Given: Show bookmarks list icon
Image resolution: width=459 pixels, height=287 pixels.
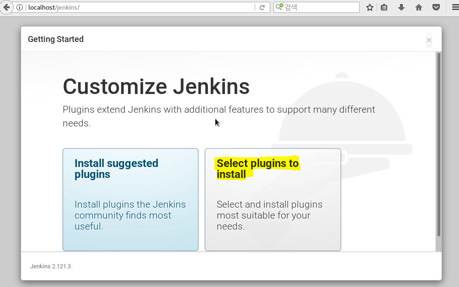Looking at the screenshot, I should [x=384, y=7].
